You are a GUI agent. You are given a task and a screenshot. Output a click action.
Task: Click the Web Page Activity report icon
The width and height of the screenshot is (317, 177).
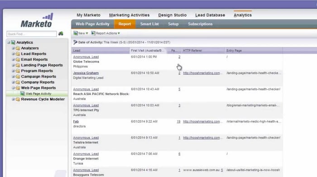tap(22, 94)
